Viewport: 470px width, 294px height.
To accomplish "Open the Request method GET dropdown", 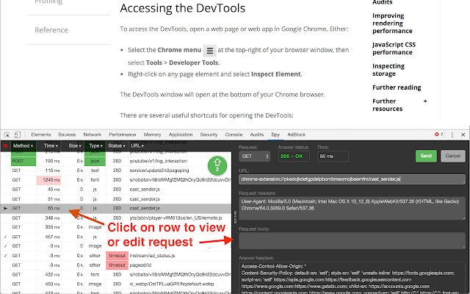I will click(x=255, y=157).
